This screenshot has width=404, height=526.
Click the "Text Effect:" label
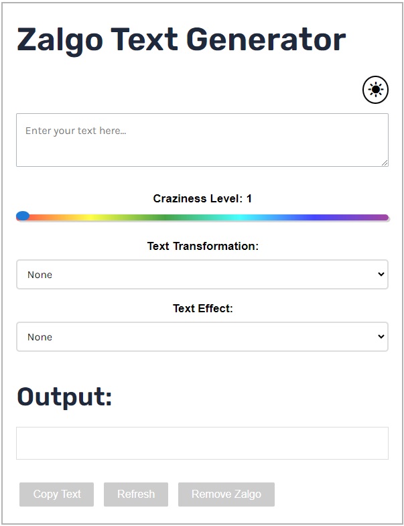pos(202,308)
